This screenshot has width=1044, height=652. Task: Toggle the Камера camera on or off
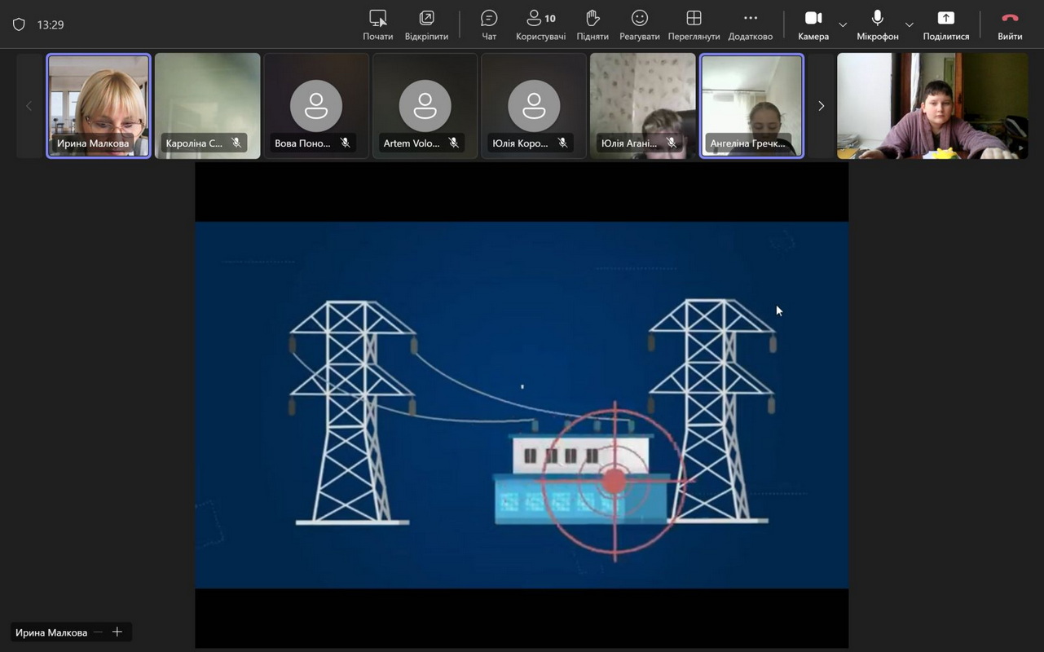pyautogui.click(x=813, y=24)
